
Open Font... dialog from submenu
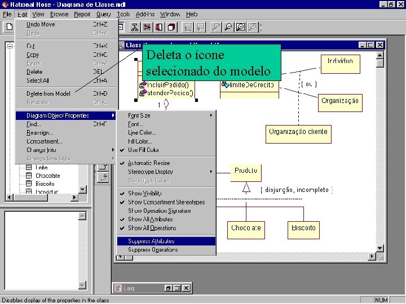166,124
